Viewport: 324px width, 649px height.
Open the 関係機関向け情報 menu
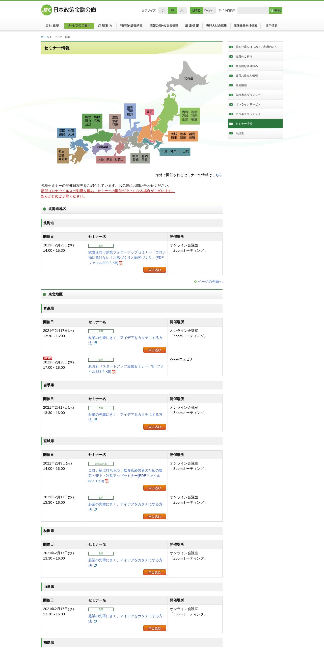pyautogui.click(x=246, y=26)
